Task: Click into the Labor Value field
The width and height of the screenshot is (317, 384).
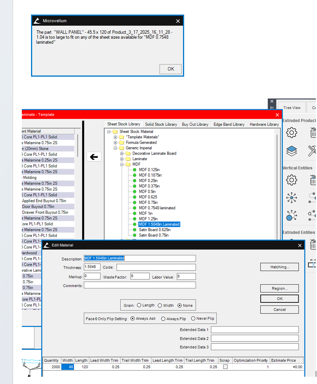Action: click(x=186, y=276)
